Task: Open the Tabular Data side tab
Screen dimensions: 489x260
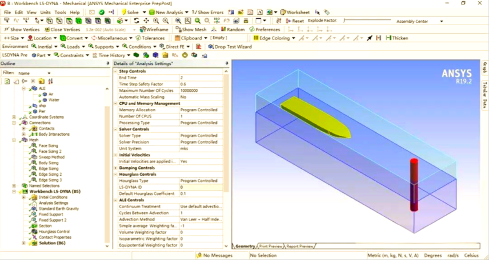Action: click(485, 95)
